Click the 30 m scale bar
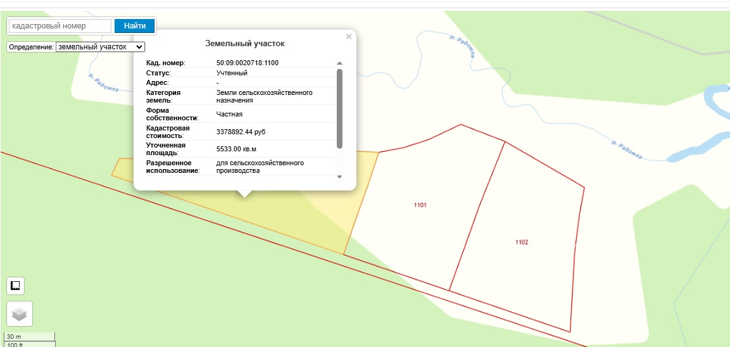This screenshot has width=730, height=347. tap(30, 336)
